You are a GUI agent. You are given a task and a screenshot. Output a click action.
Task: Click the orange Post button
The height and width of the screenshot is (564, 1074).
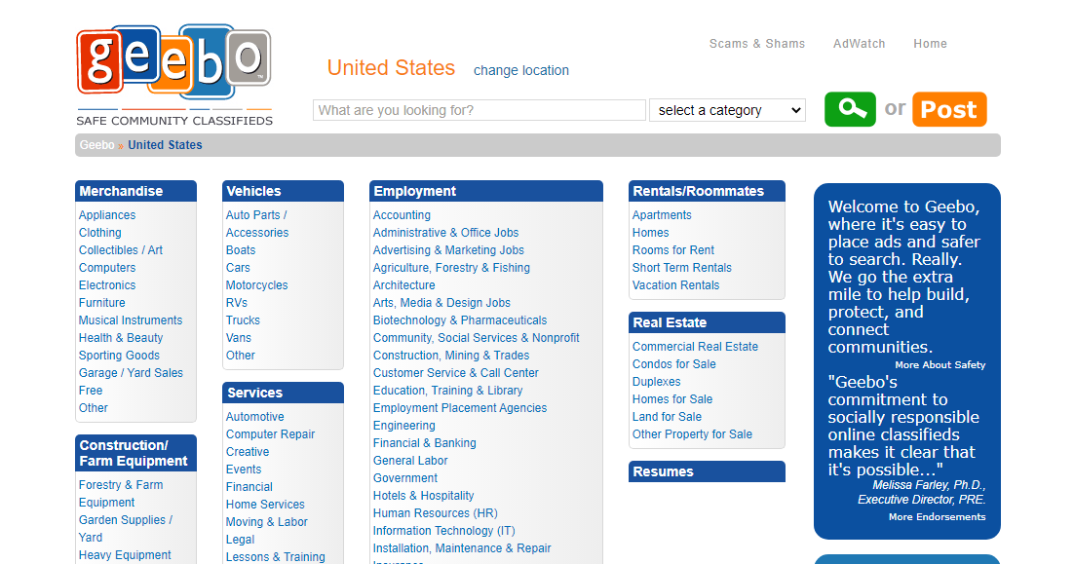tap(949, 109)
